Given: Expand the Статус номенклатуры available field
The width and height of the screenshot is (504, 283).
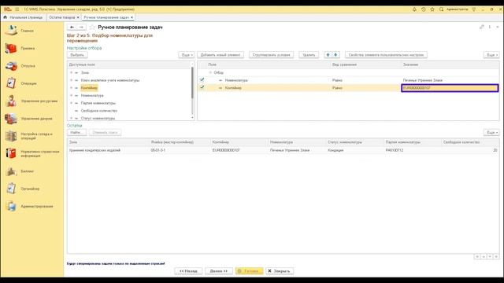Looking at the screenshot, I should (x=72, y=118).
